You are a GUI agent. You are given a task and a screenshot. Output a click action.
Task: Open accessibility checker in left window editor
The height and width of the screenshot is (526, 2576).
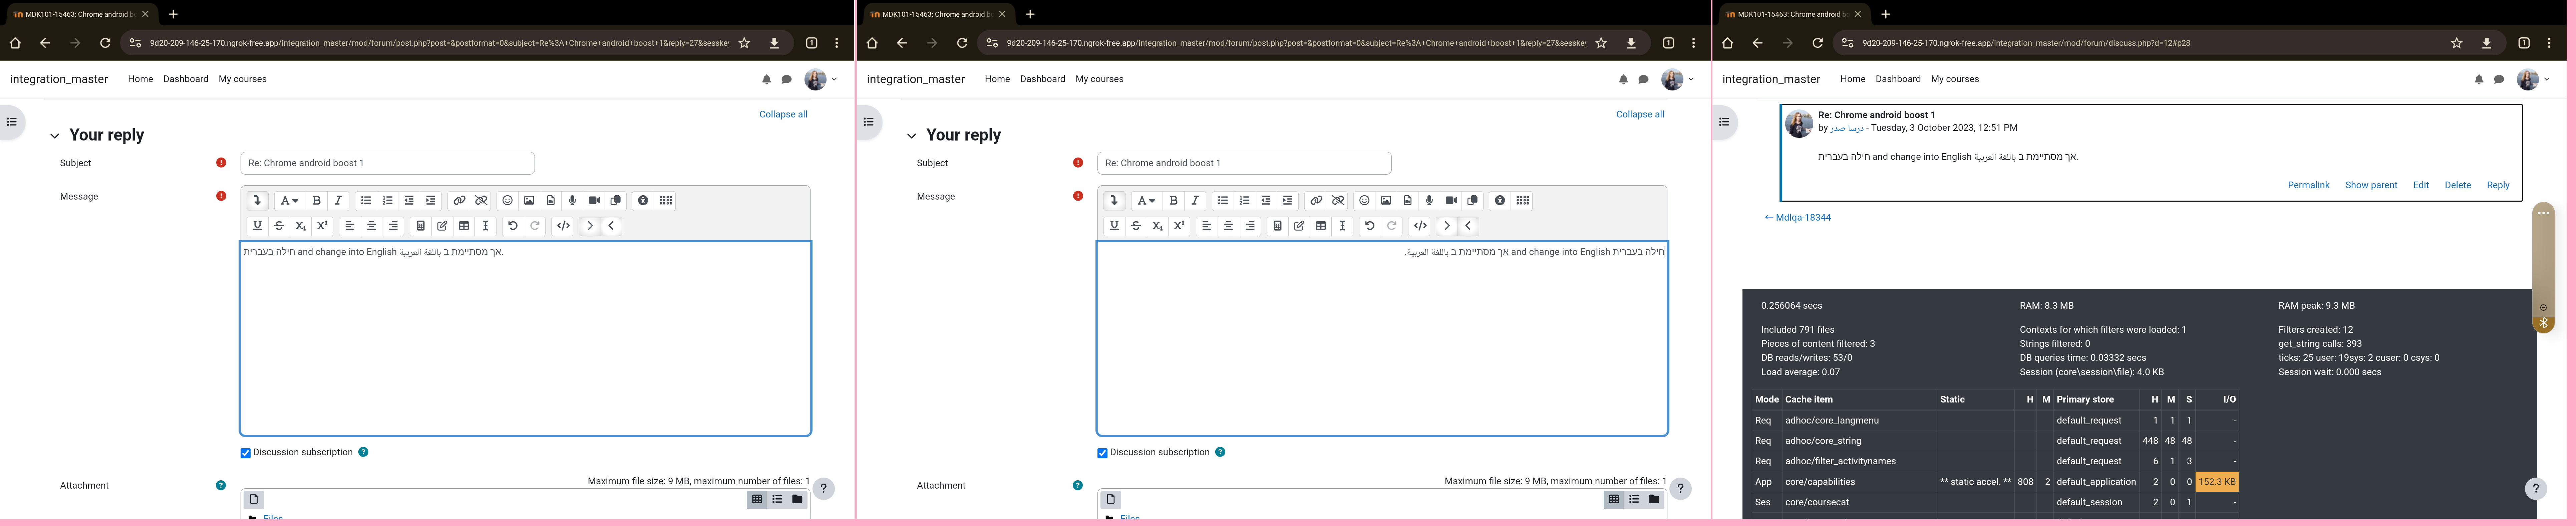tap(643, 201)
